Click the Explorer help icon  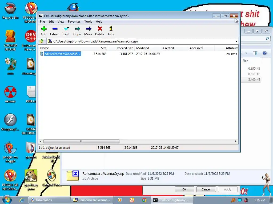click(x=265, y=53)
